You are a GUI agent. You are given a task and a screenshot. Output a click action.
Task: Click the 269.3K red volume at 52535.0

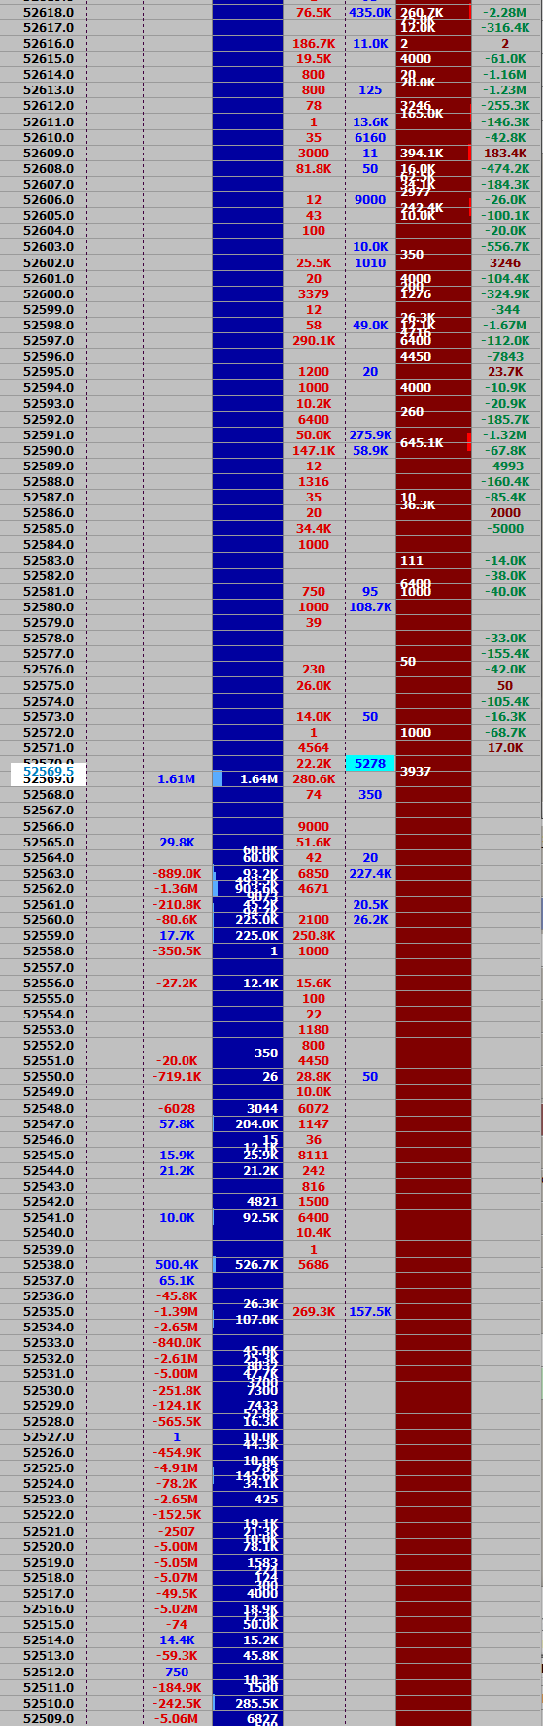pyautogui.click(x=314, y=1312)
